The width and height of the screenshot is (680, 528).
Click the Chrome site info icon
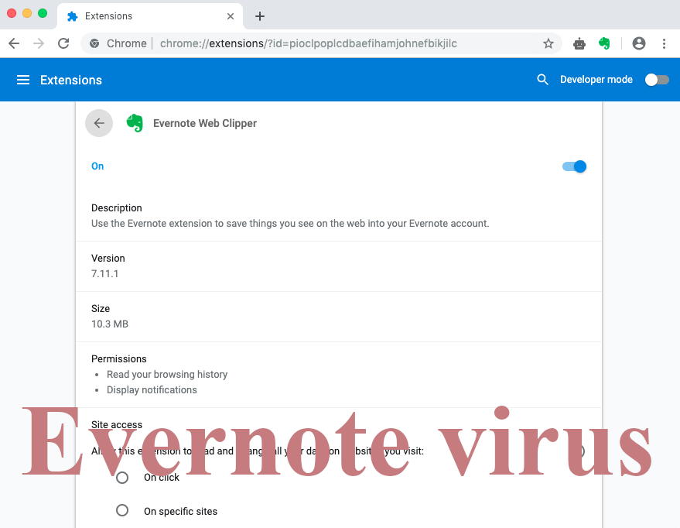(x=94, y=43)
